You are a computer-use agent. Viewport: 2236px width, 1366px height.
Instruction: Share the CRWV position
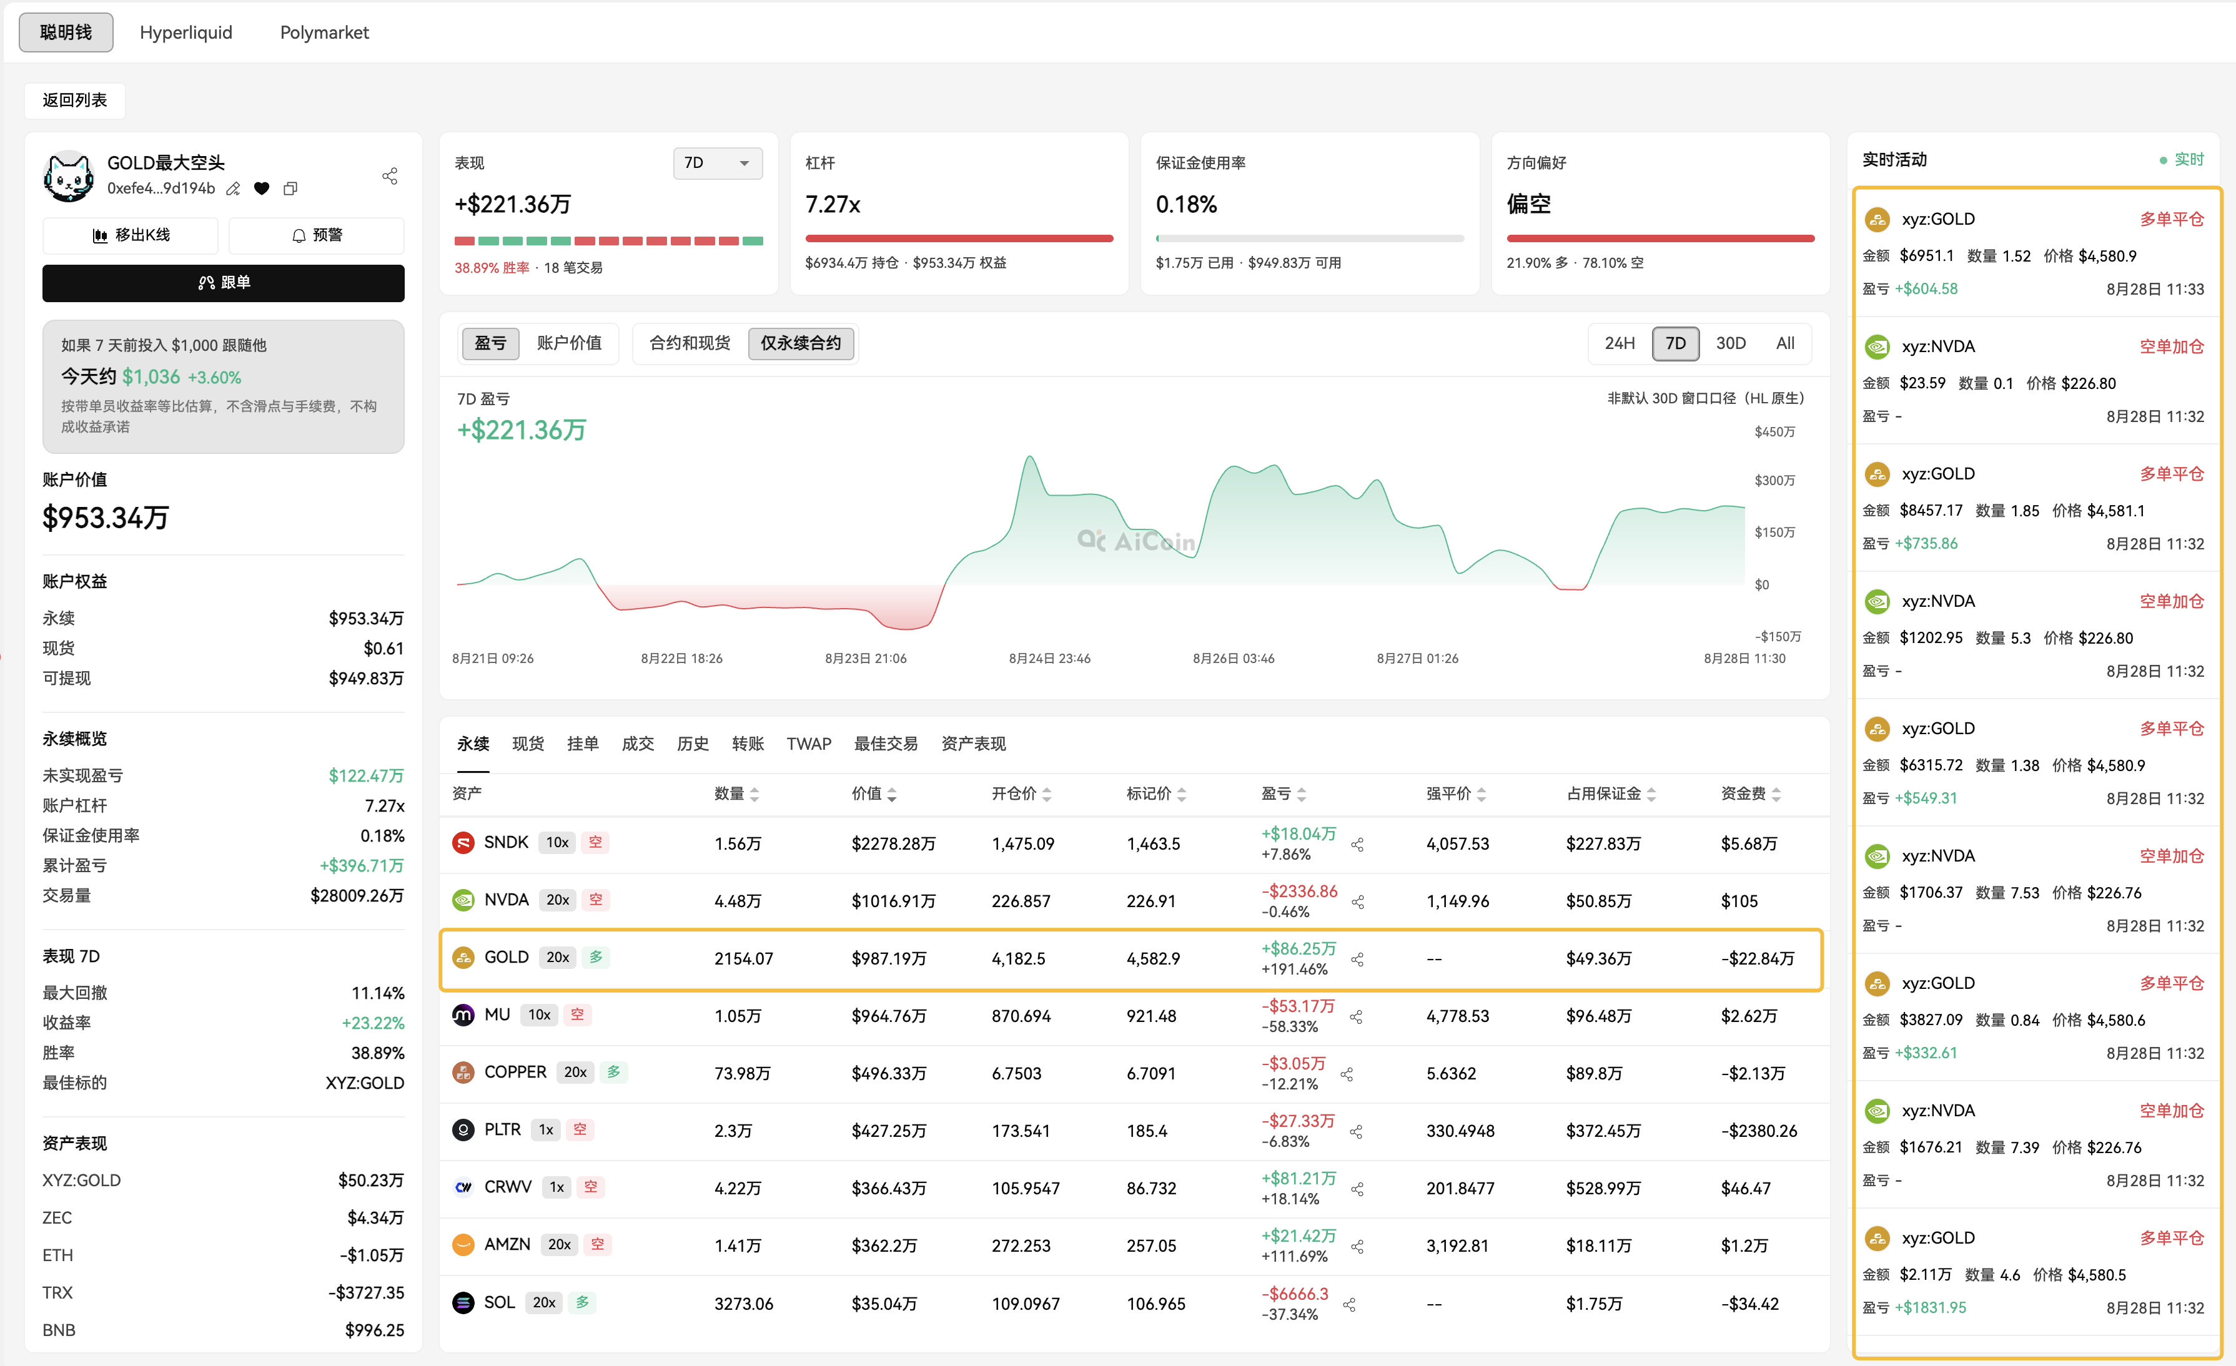[x=1358, y=1189]
